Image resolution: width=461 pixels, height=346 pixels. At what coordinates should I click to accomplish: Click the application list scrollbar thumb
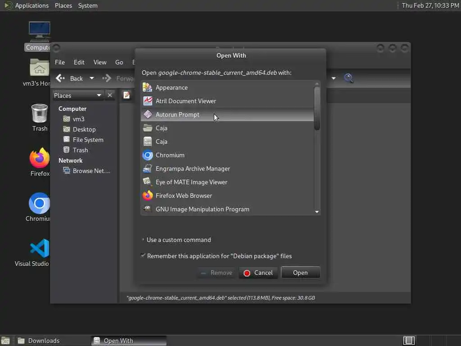317,109
